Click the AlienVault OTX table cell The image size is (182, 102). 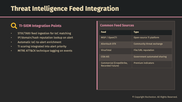click(x=108, y=44)
